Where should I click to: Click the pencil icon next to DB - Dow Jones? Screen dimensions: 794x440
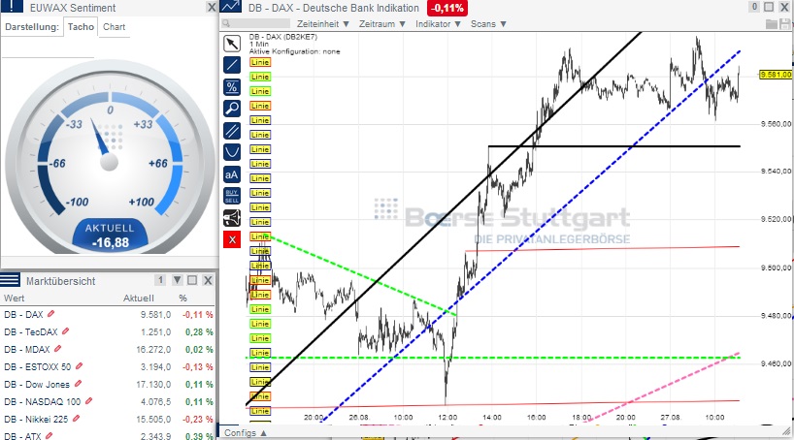[x=78, y=384]
